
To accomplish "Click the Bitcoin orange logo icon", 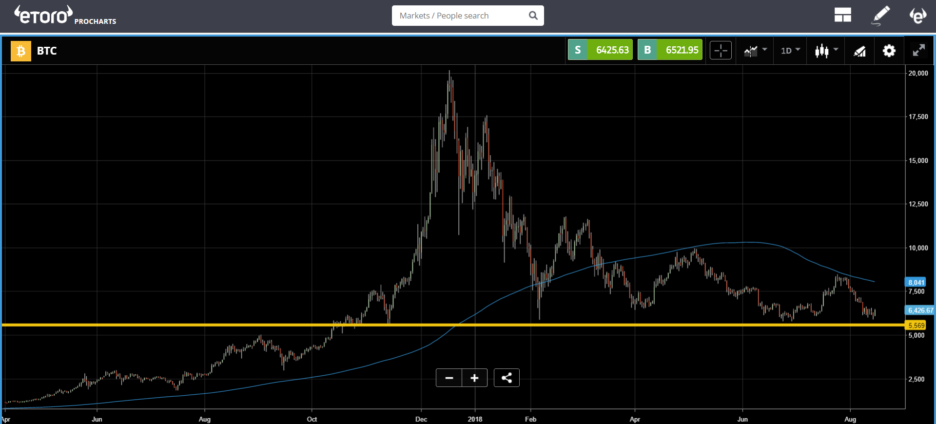I will pyautogui.click(x=20, y=51).
